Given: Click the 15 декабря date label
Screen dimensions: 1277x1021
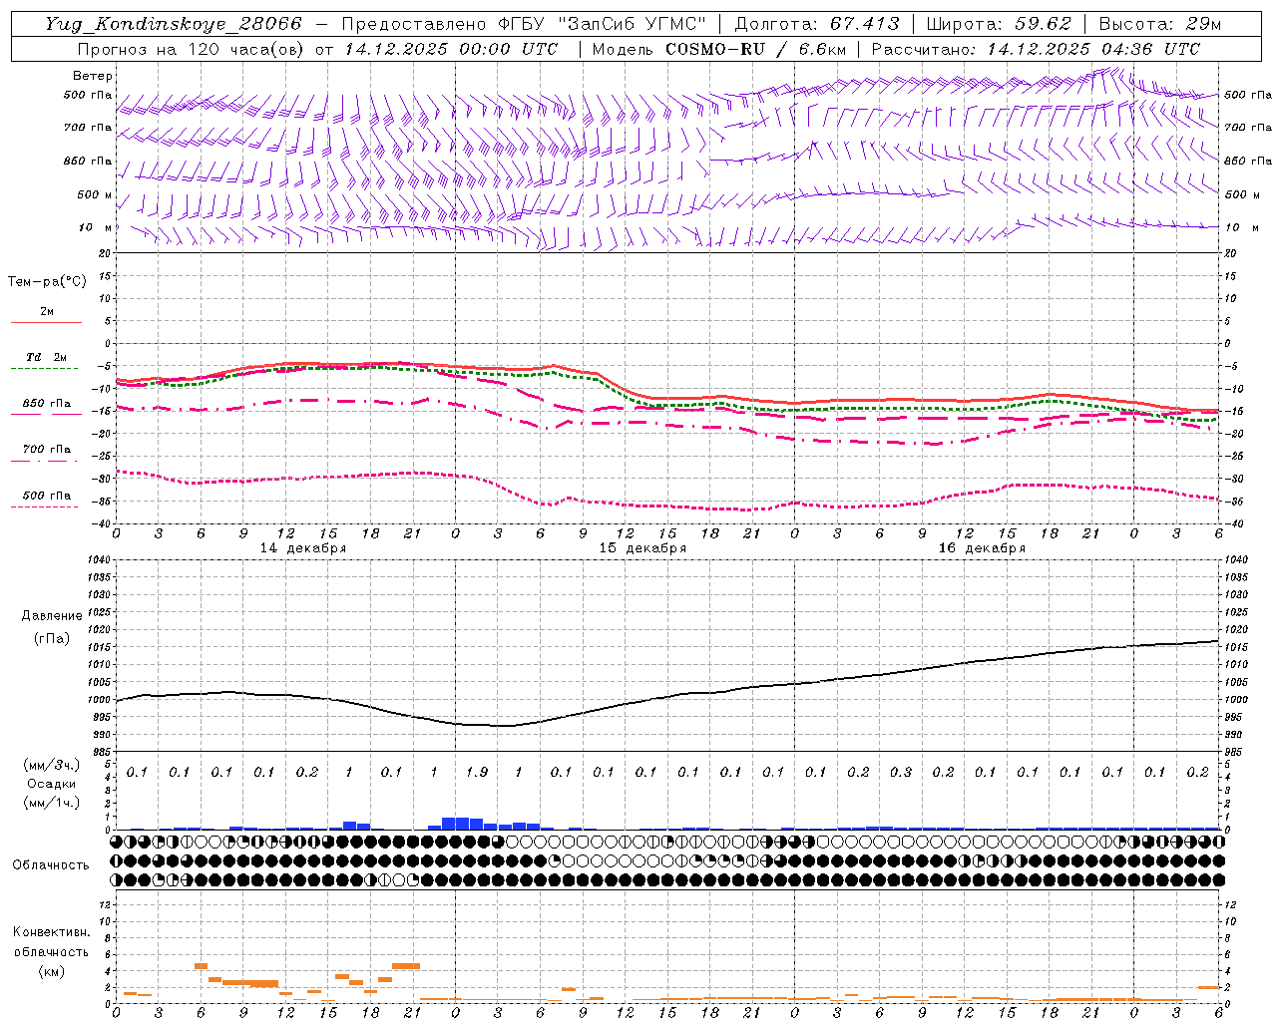Looking at the screenshot, I should click(x=642, y=548).
